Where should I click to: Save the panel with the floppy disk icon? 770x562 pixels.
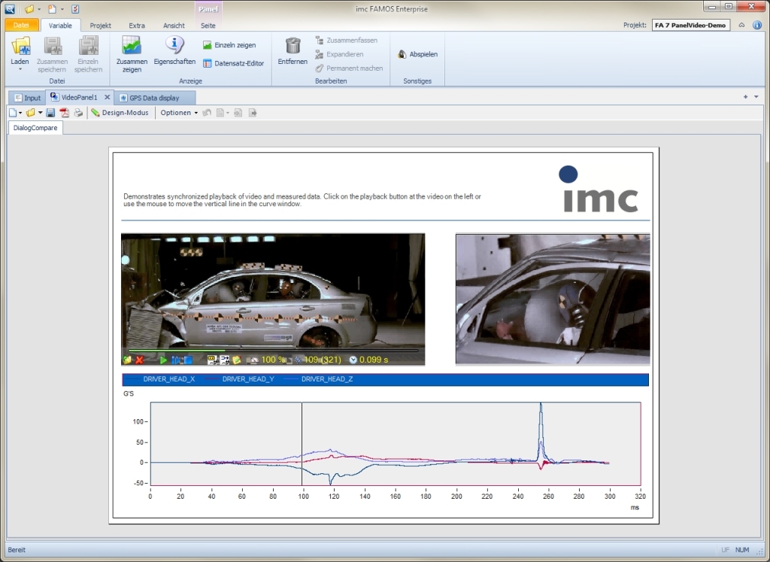point(50,113)
